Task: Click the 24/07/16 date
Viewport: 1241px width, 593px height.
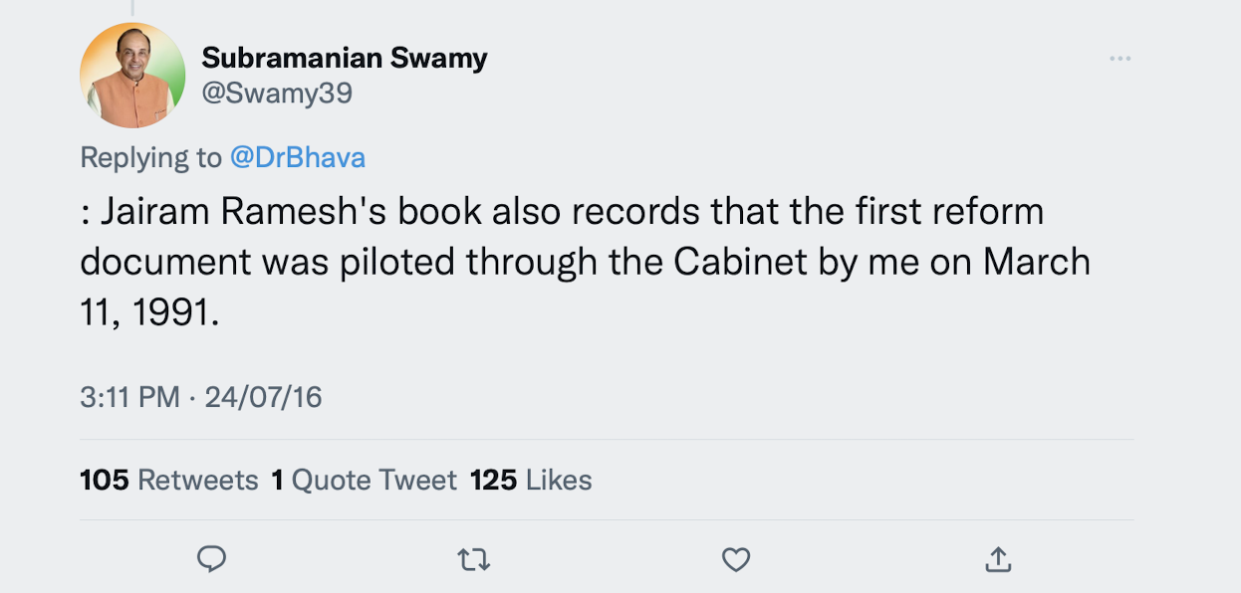Action: click(263, 398)
